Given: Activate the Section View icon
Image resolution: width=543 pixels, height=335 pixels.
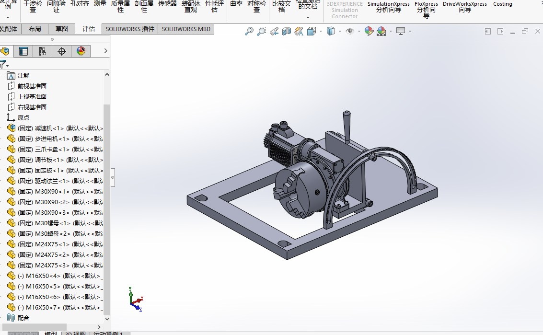Looking at the screenshot, I should [287, 32].
